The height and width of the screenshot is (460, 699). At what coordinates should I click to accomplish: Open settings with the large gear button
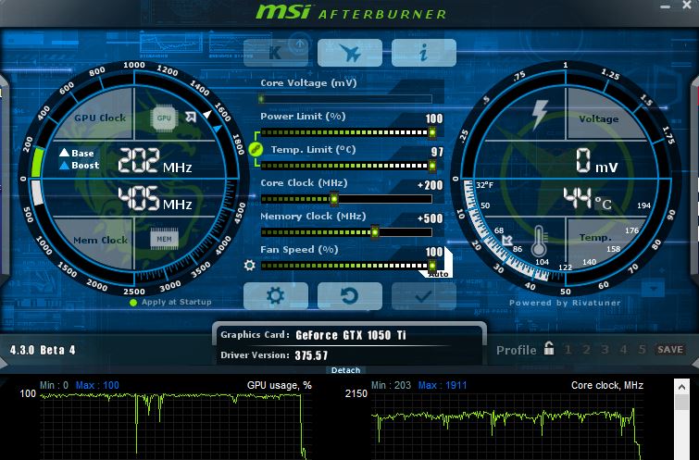(x=276, y=296)
